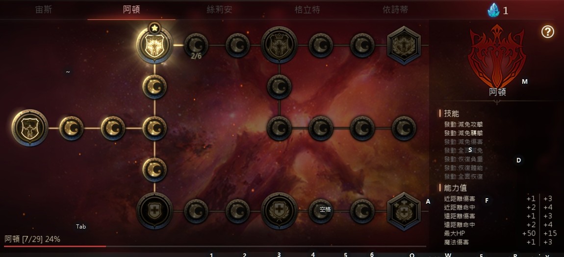Image resolution: width=564 pixels, height=257 pixels.
Task: Select the hexagonal cross emblem node
Action: coord(404,211)
